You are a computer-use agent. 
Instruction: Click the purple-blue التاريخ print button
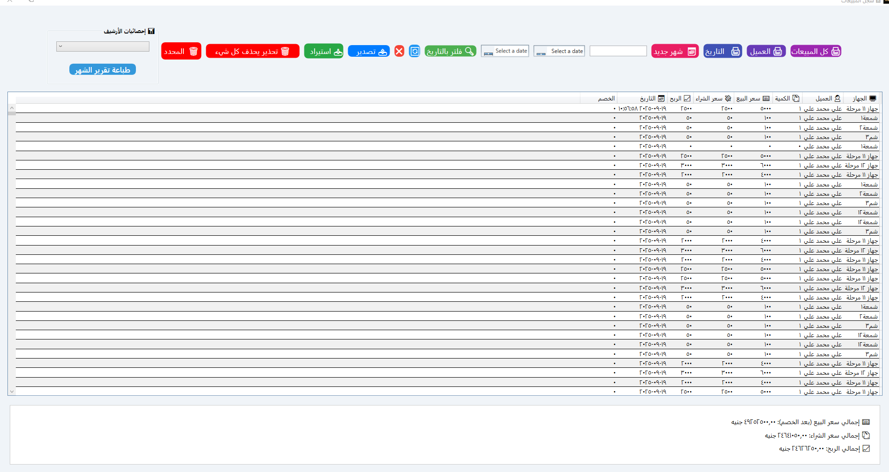tap(722, 51)
